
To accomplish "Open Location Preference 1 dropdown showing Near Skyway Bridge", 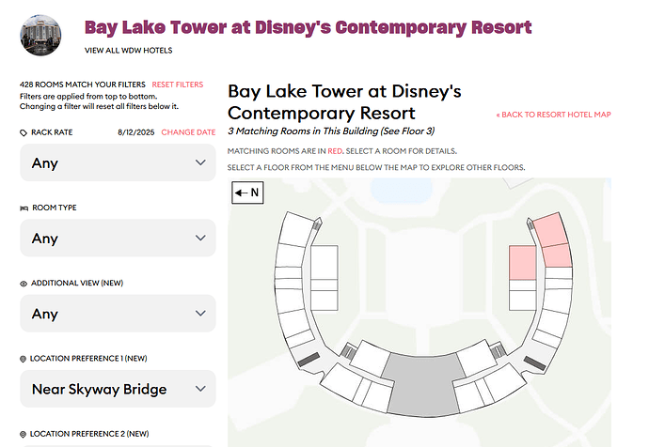I will 118,389.
